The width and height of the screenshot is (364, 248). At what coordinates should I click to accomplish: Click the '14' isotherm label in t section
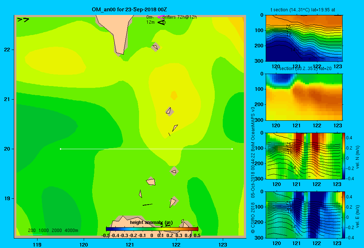(x=293, y=50)
